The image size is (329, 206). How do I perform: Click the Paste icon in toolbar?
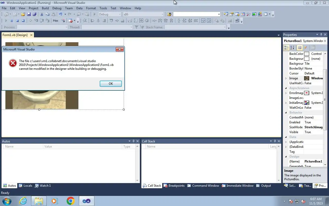53,14
